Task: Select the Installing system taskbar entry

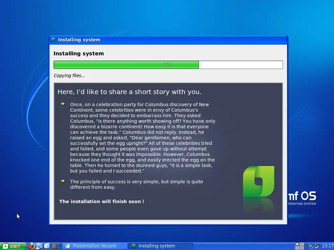Action: [161, 246]
